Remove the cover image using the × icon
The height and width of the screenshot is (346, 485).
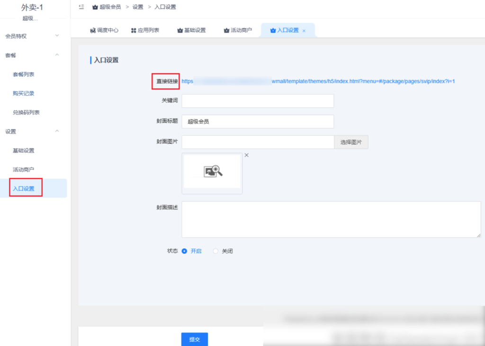tap(246, 154)
